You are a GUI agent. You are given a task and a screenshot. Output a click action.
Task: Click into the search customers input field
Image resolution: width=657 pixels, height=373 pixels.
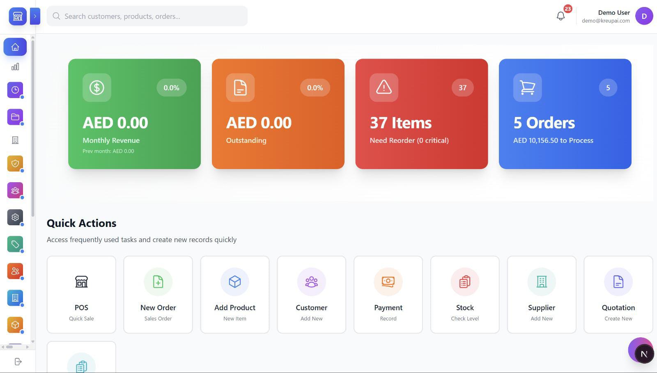click(152, 16)
